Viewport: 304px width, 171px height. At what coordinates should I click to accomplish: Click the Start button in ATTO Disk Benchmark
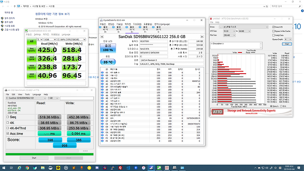287,44
